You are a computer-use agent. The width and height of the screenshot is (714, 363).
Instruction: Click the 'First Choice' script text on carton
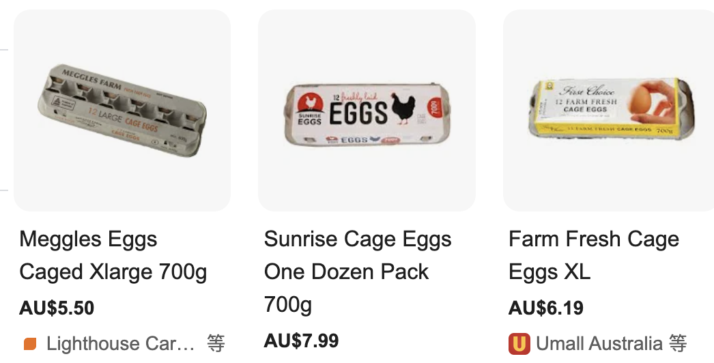point(587,91)
